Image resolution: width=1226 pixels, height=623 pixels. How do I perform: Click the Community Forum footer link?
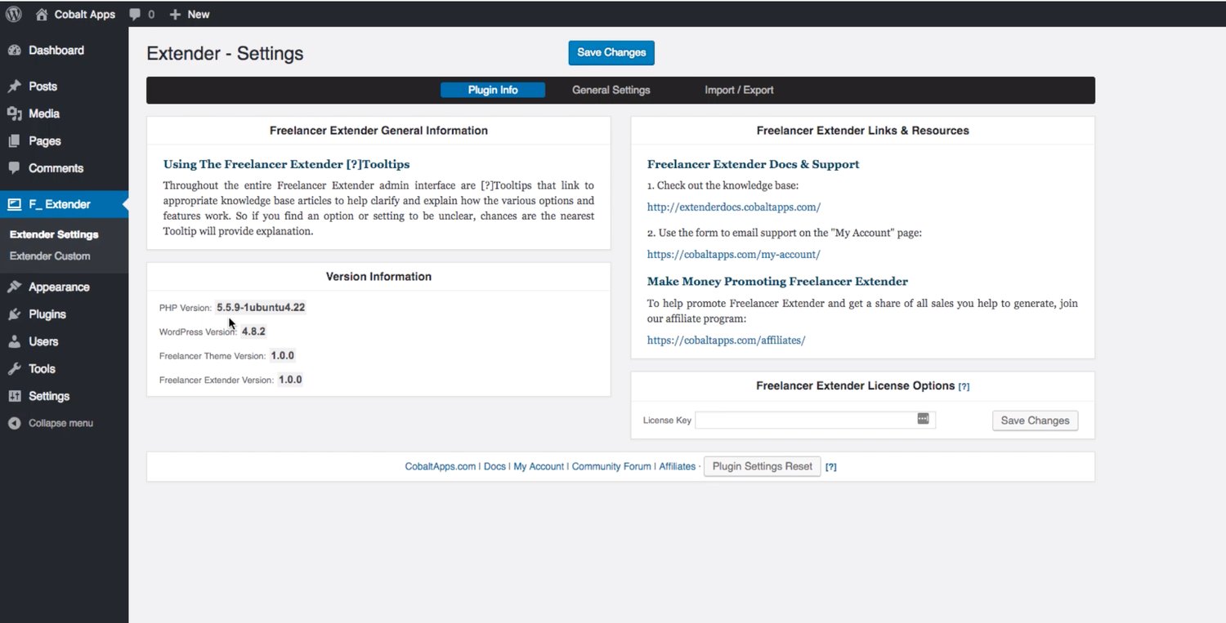coord(611,467)
